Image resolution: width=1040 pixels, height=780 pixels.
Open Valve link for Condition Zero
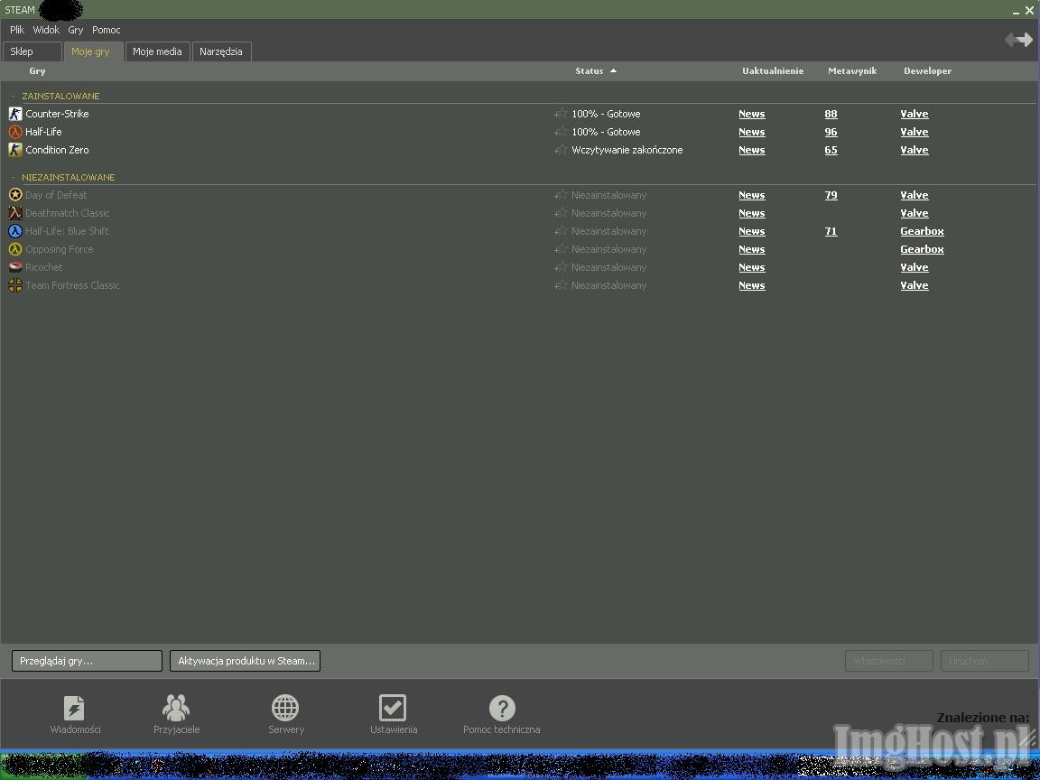914,150
